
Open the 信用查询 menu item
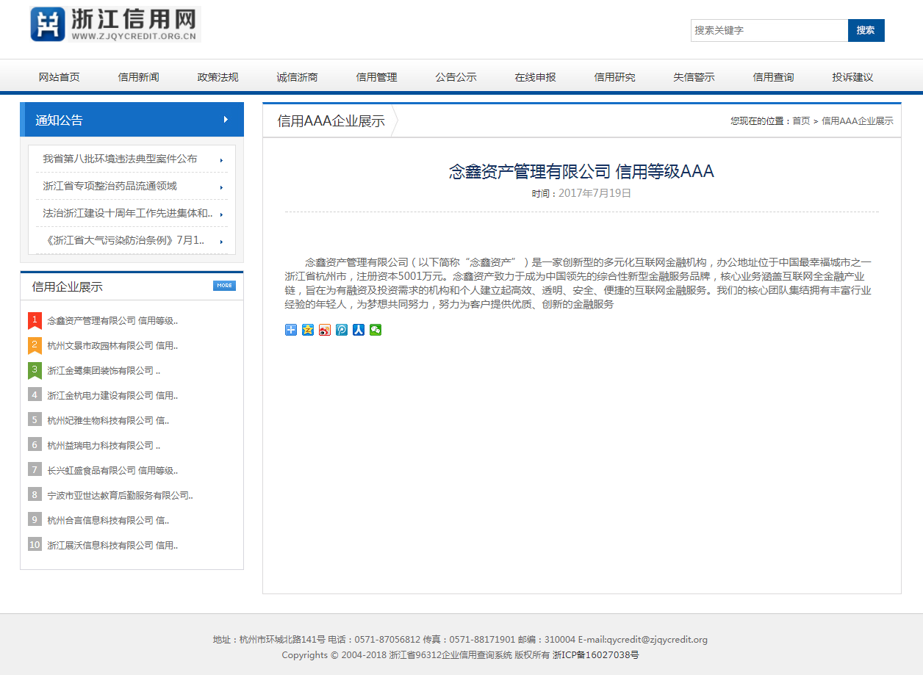click(774, 77)
